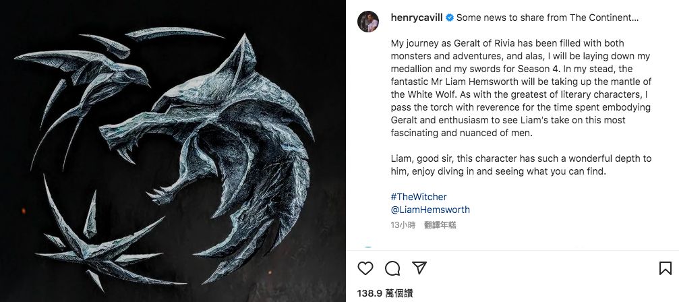Click the blue verified badge beside henrycavill

click(449, 18)
